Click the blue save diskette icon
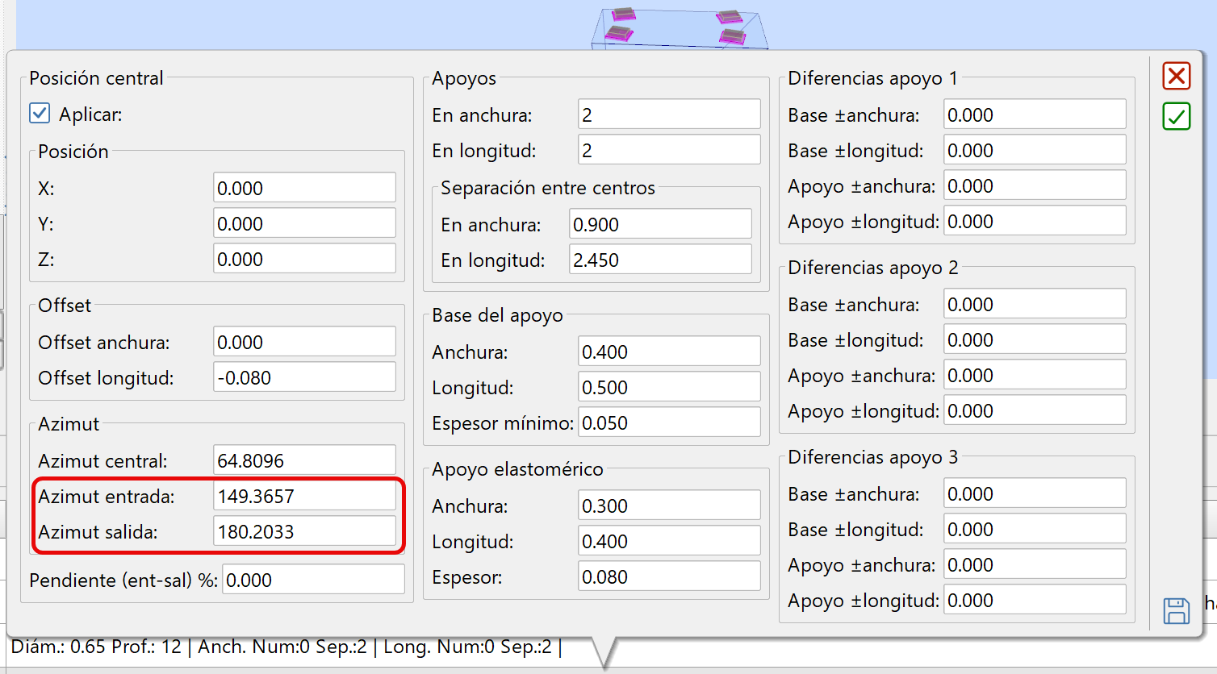 coord(1176,610)
